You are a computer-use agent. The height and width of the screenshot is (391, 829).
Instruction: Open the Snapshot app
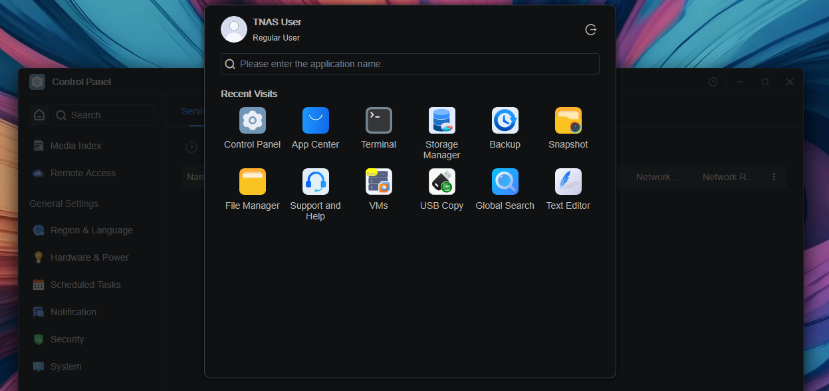(x=568, y=120)
